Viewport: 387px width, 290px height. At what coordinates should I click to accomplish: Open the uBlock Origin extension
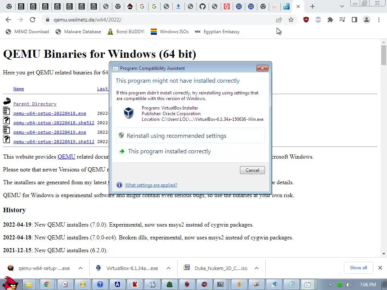306,20
